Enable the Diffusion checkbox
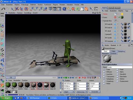This screenshot has height=100, width=133. point(104,72)
